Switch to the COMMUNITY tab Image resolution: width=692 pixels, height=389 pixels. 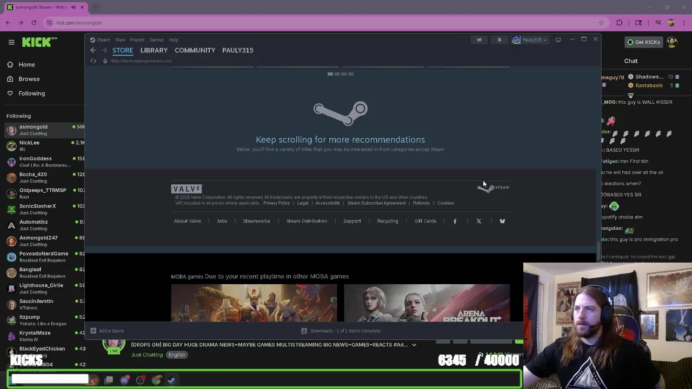point(195,50)
